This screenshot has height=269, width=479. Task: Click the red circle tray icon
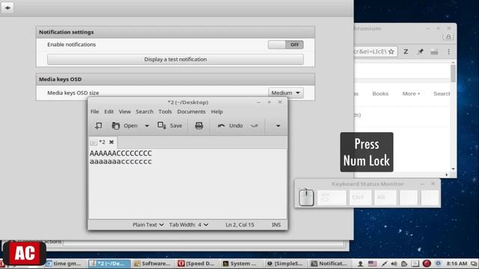[x=427, y=264]
